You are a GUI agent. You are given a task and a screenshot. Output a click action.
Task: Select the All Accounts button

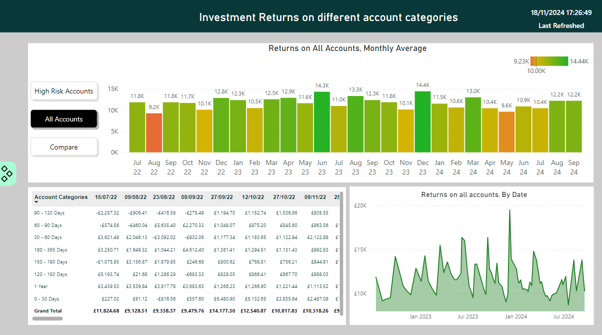(x=64, y=119)
